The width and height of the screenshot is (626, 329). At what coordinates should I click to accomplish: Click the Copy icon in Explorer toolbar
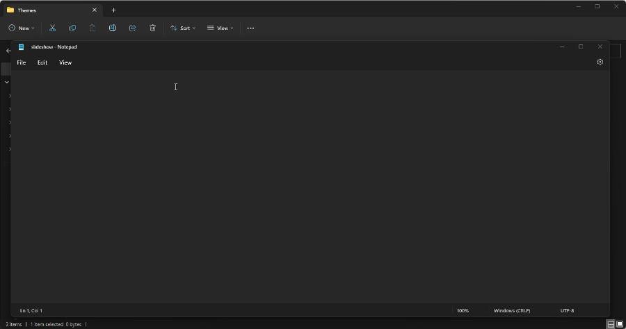(72, 28)
